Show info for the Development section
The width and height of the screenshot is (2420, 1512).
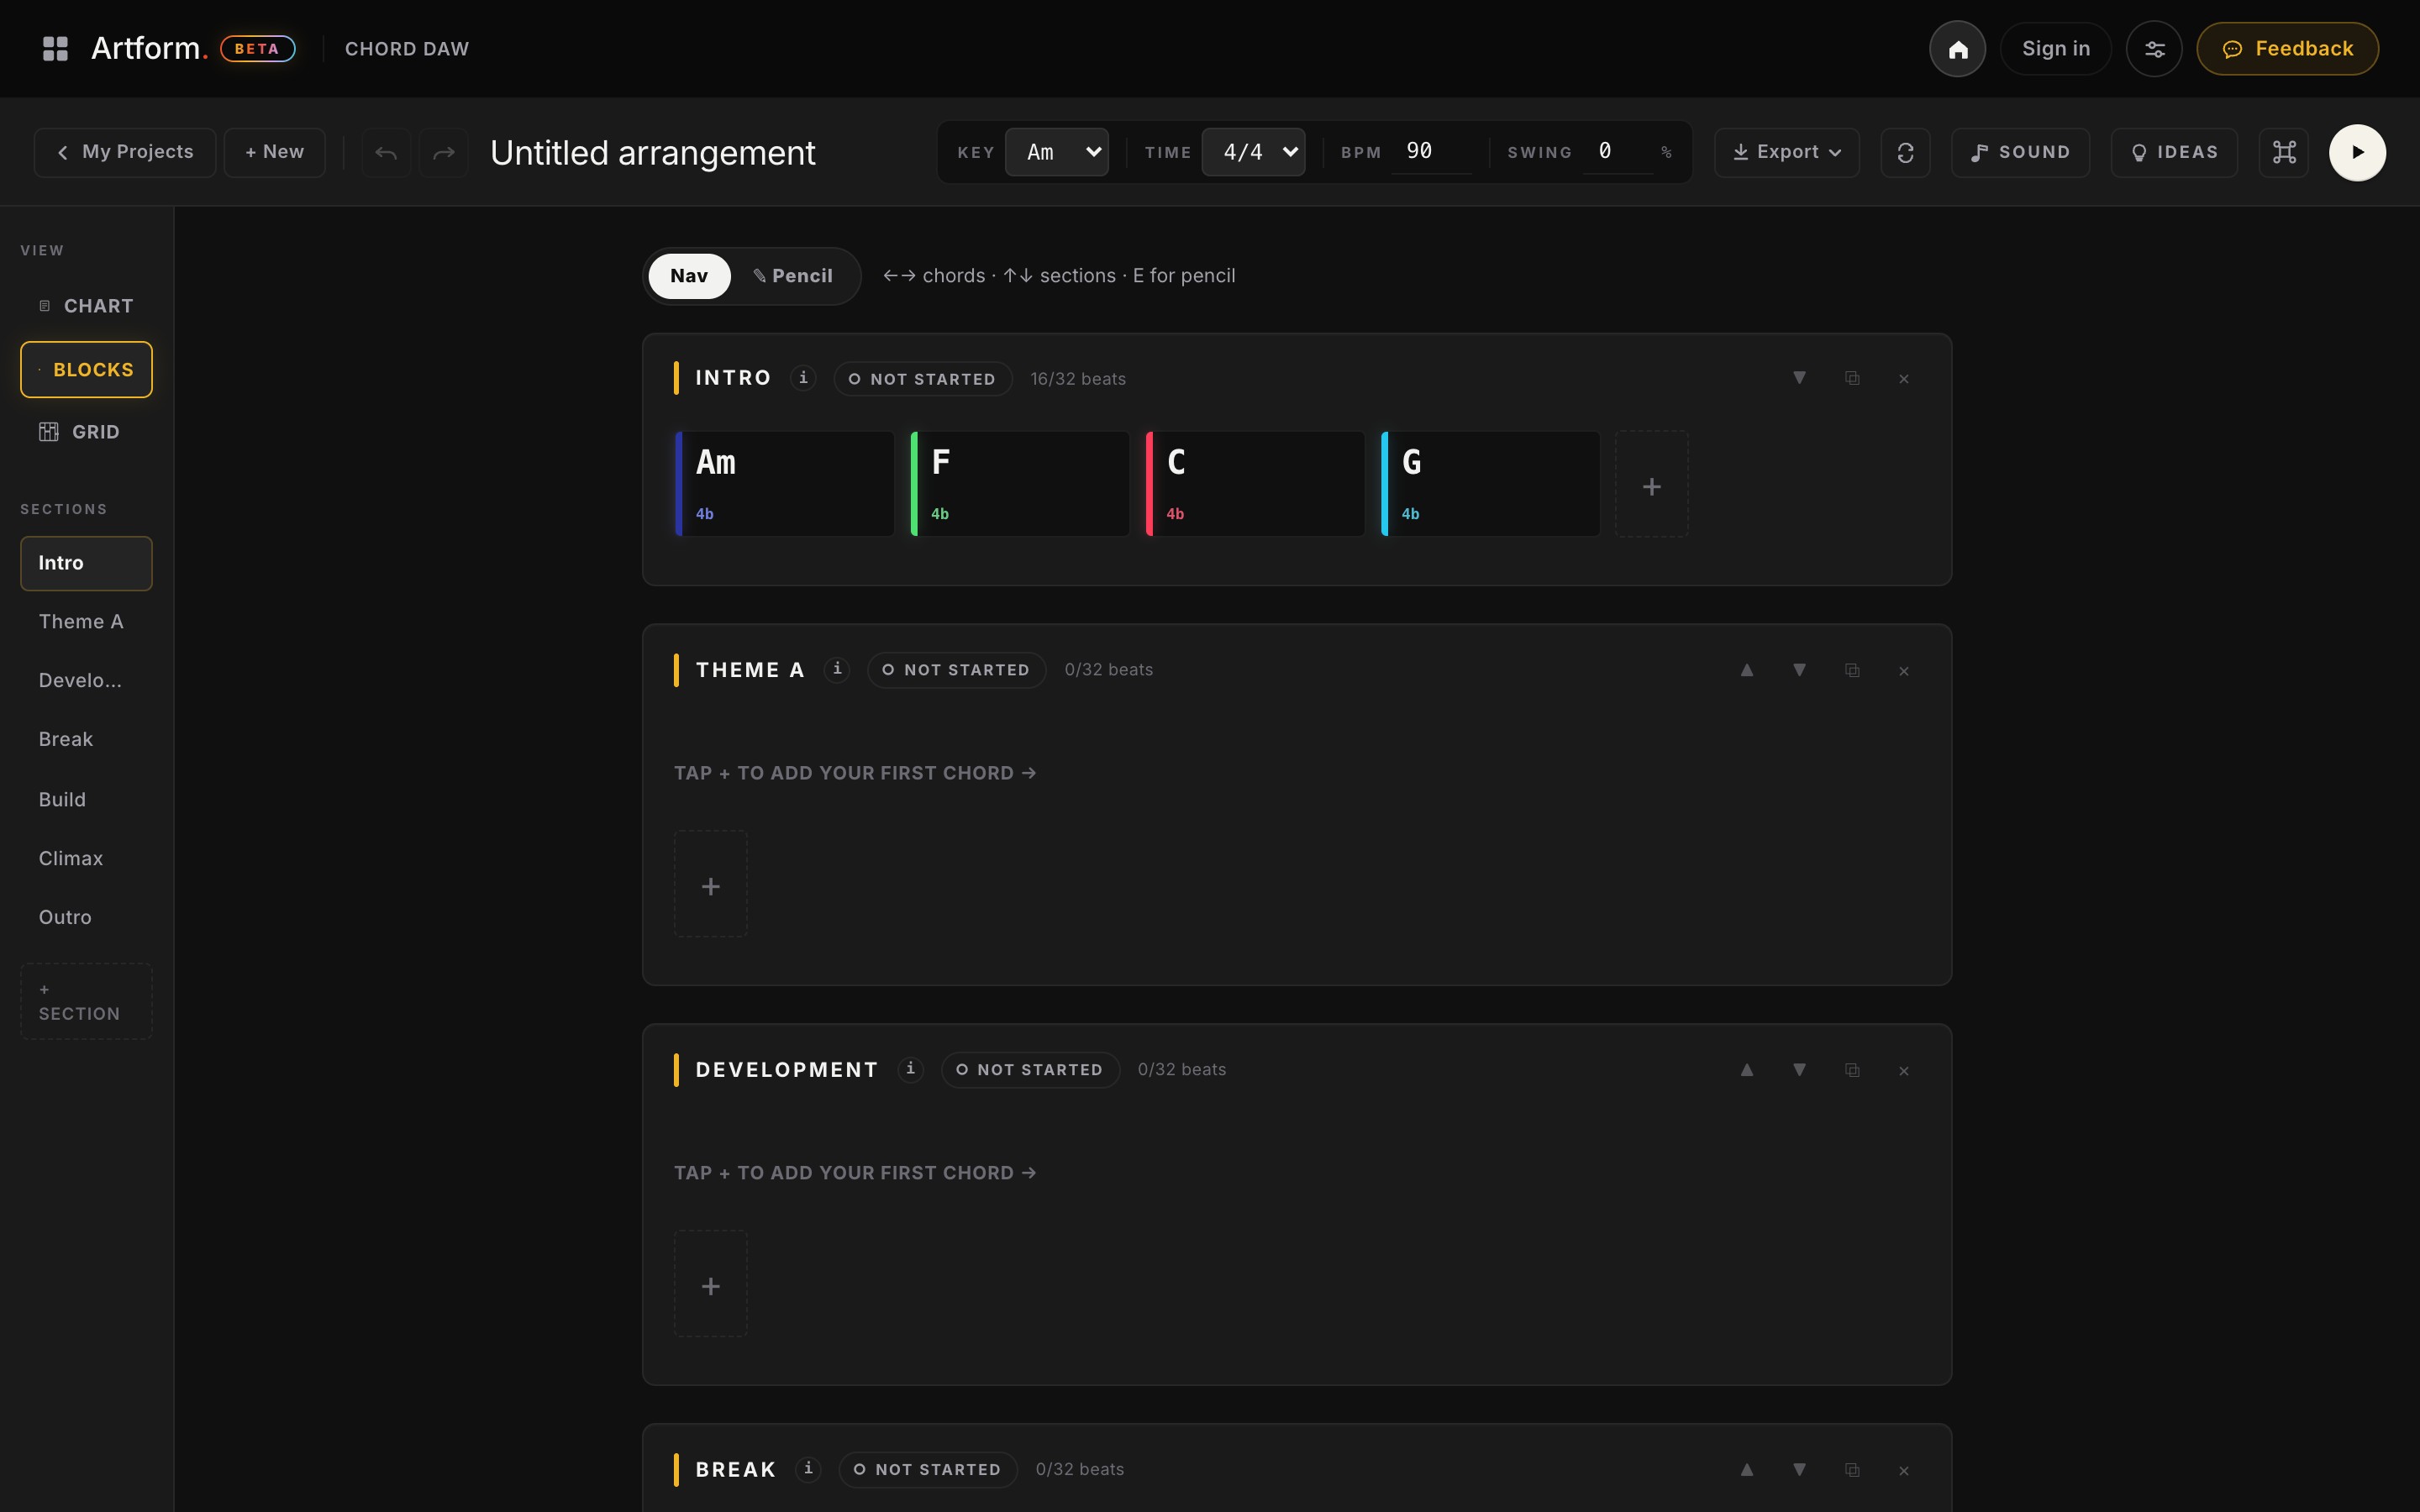pyautogui.click(x=910, y=1069)
